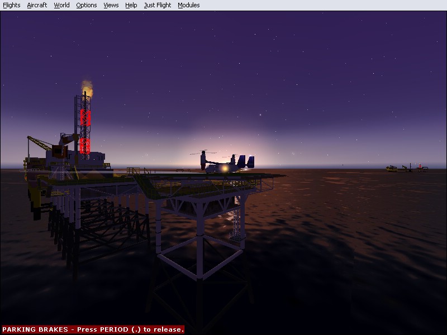
Task: Select the Modules menu
Action: click(x=188, y=5)
